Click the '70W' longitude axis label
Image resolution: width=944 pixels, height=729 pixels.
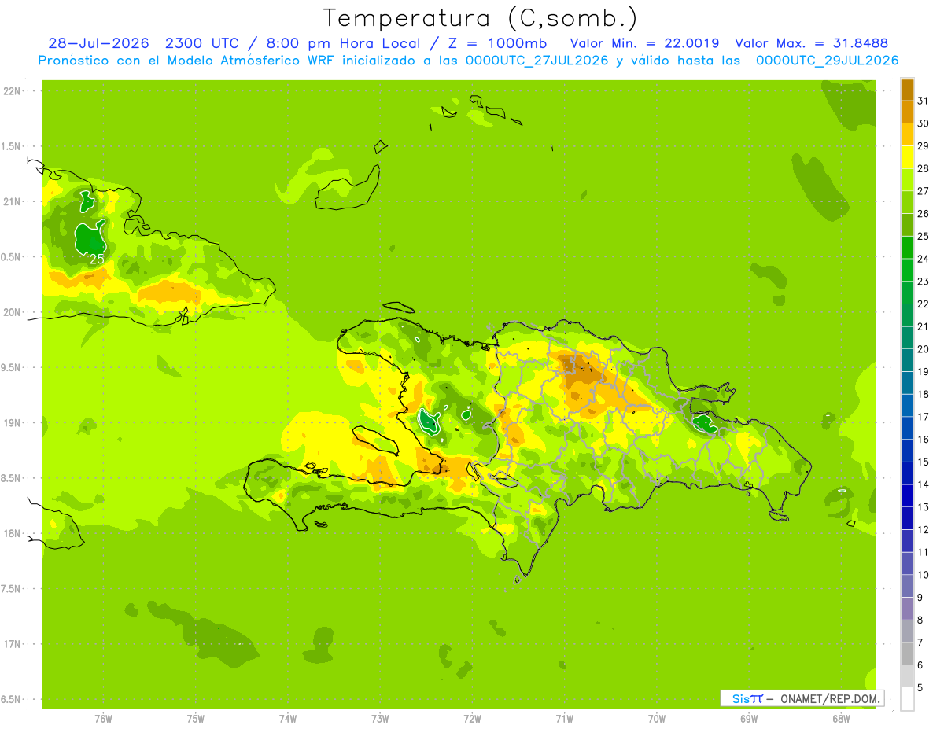tap(657, 718)
